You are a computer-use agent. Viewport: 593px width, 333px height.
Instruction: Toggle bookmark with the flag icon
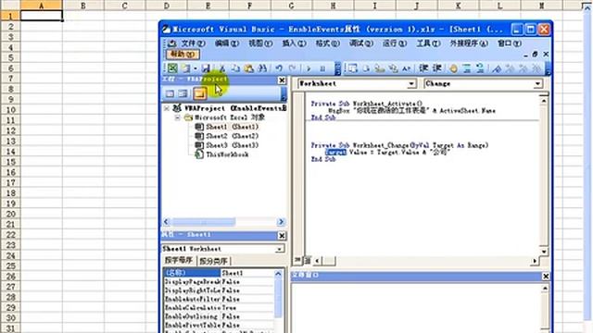tap(497, 68)
